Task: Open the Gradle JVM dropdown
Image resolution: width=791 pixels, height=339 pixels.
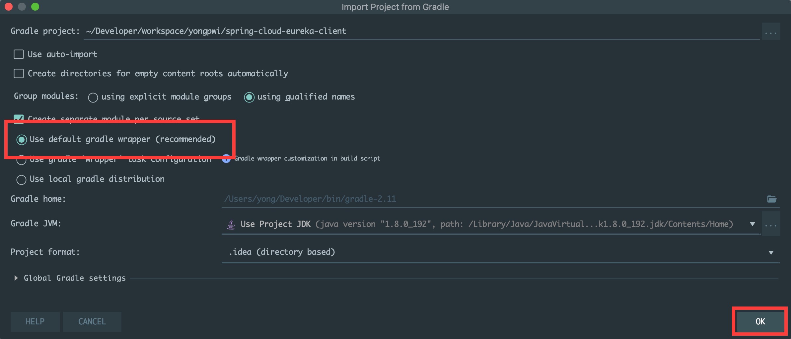Action: 753,224
